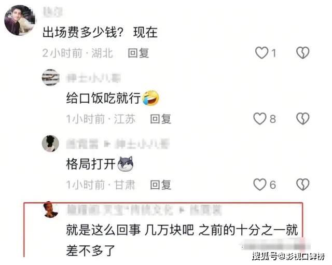Dislike the '出场费多少钱' comment with broken heart
This screenshot has height=265, width=332.
(x=303, y=53)
